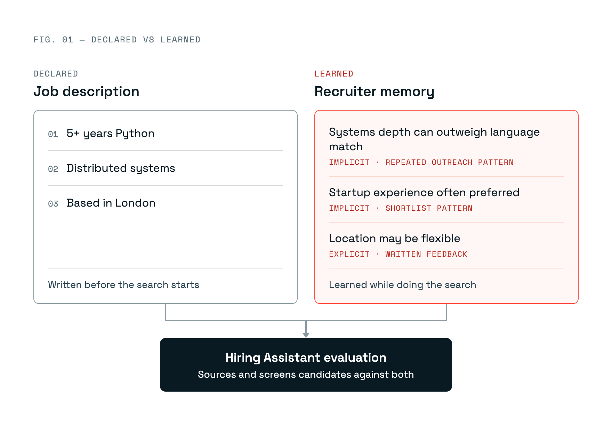Click the red 'LEARNED' label

coord(334,74)
